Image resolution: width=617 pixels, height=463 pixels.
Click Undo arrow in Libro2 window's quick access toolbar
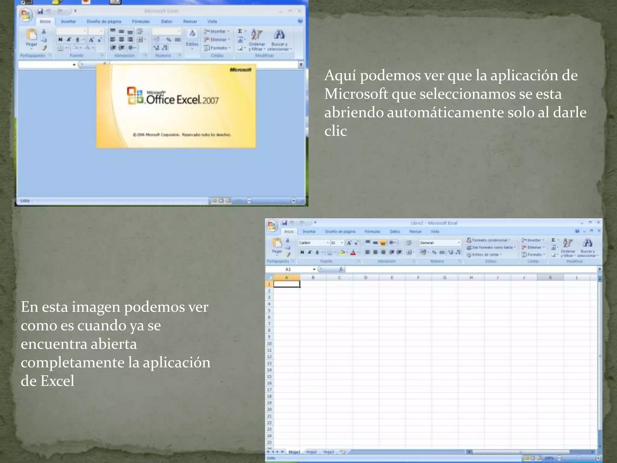pos(292,223)
